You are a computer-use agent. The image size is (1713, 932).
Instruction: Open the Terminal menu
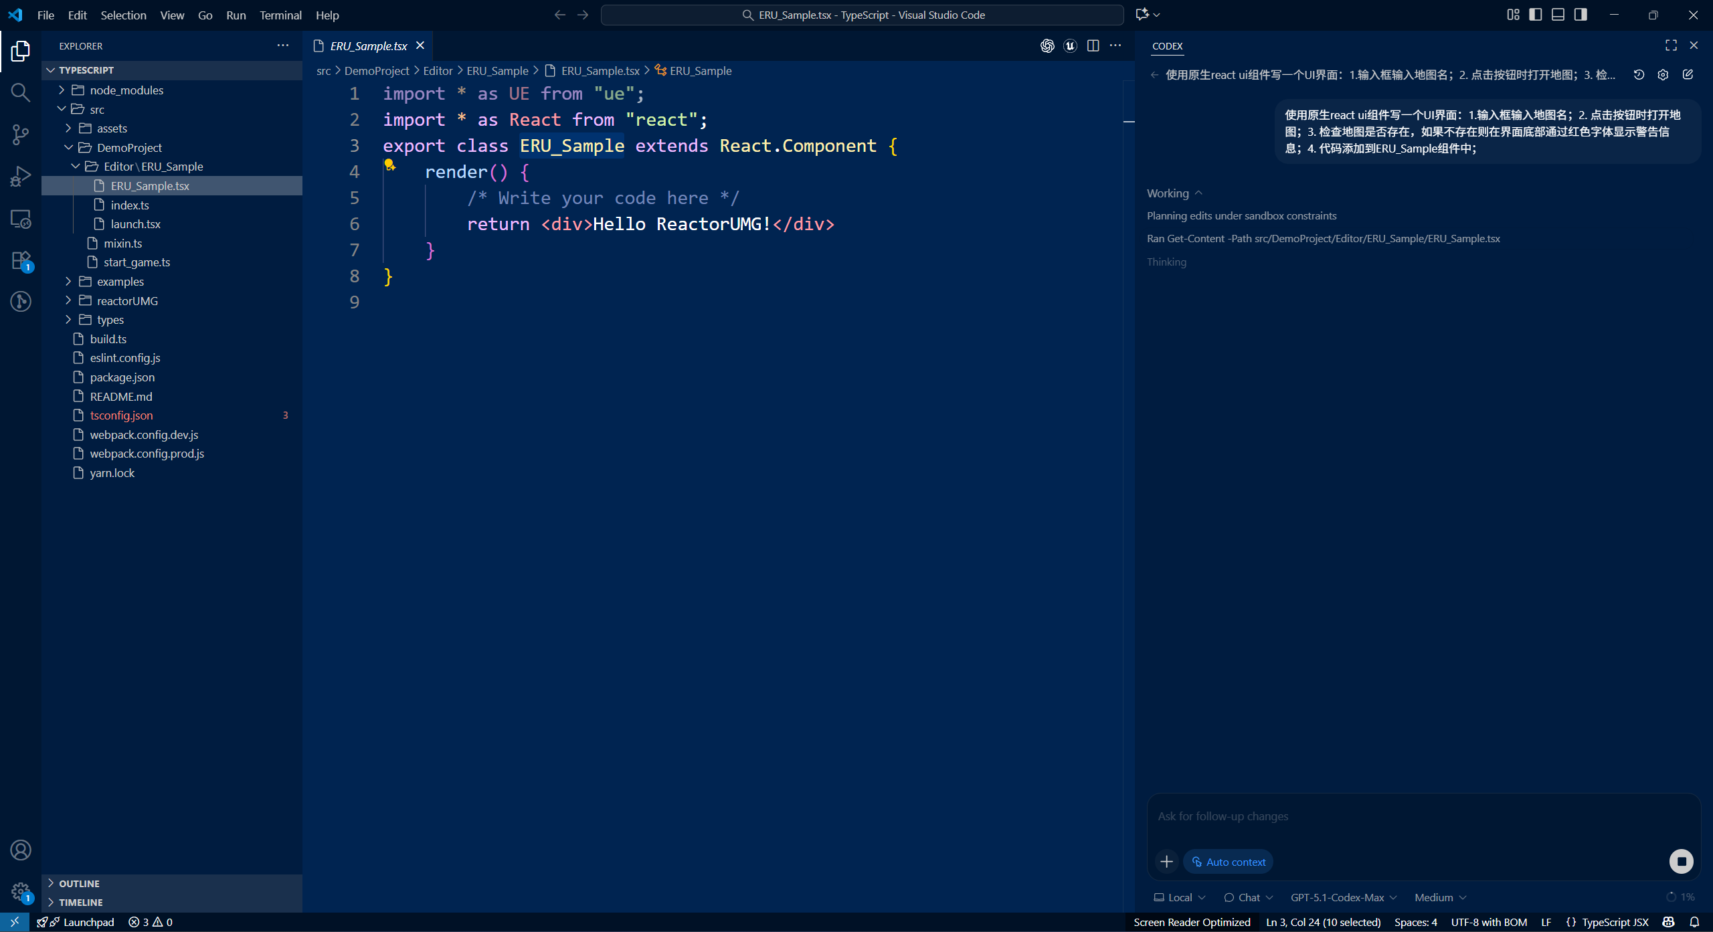click(x=280, y=15)
